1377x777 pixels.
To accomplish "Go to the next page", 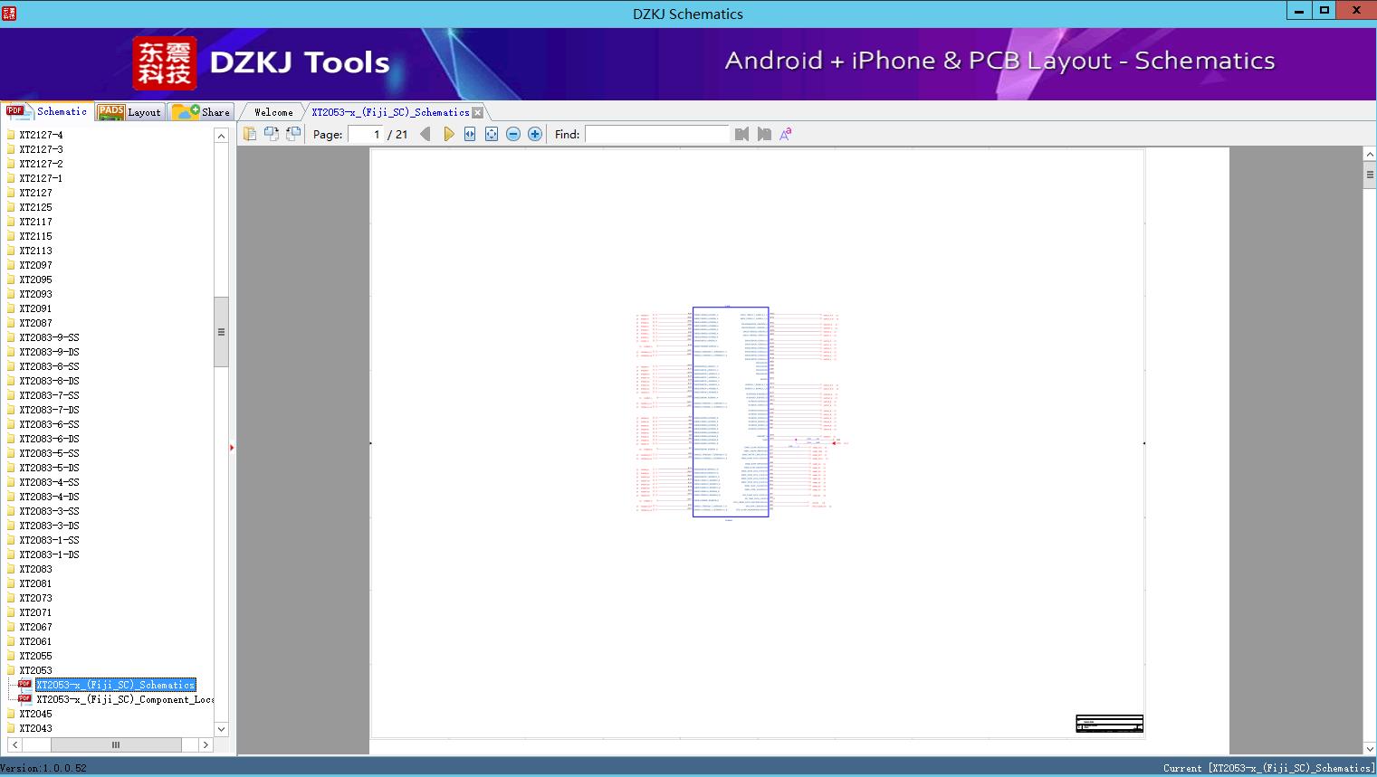I will tap(448, 134).
